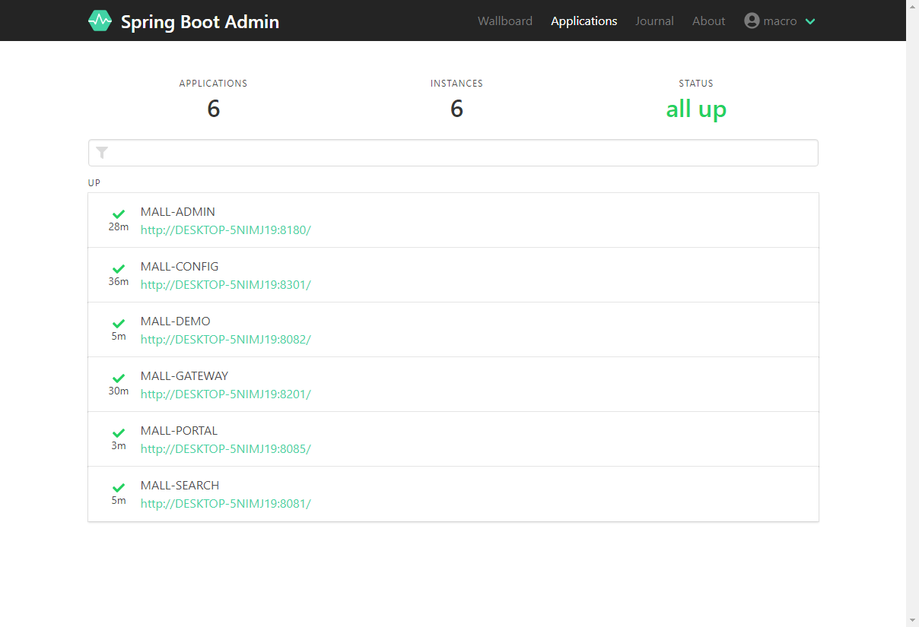The image size is (919, 627).
Task: Follow the MALL-SEARCH link on port 8081
Action: (x=225, y=504)
